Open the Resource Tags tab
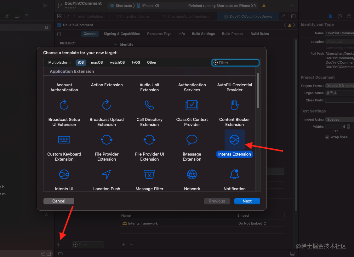354x257 pixels. coord(159,34)
